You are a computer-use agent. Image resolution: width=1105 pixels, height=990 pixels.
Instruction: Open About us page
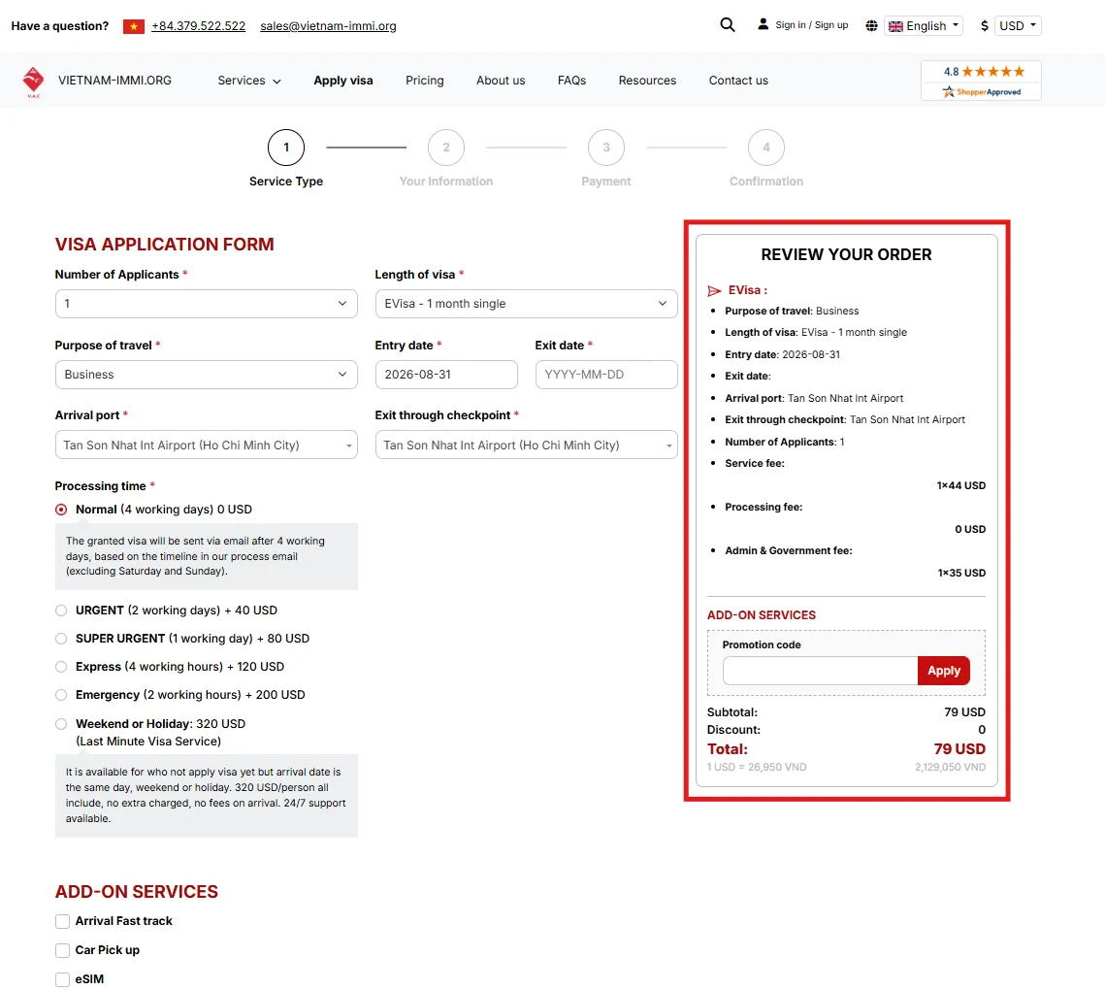(501, 81)
